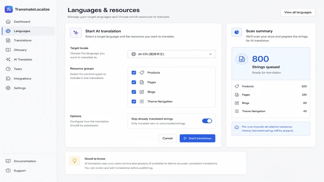The image size is (324, 182).
Task: Click the Settings gear icon
Action: click(x=8, y=88)
